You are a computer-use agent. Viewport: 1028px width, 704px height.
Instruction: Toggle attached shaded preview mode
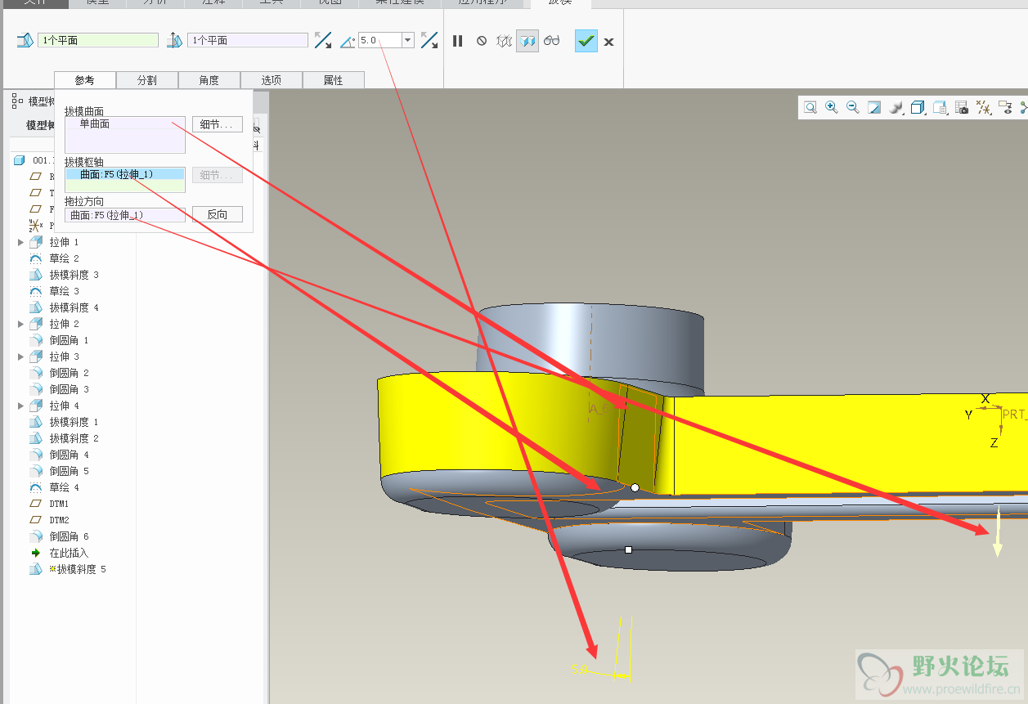[x=527, y=41]
